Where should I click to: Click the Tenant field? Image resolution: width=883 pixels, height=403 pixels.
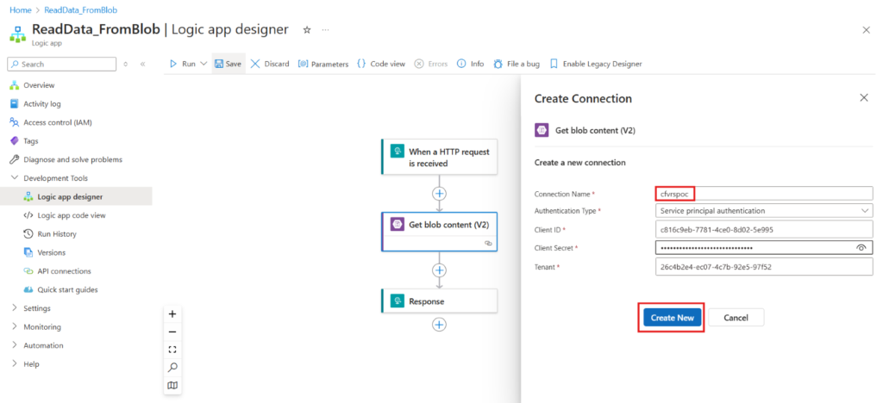tap(764, 267)
